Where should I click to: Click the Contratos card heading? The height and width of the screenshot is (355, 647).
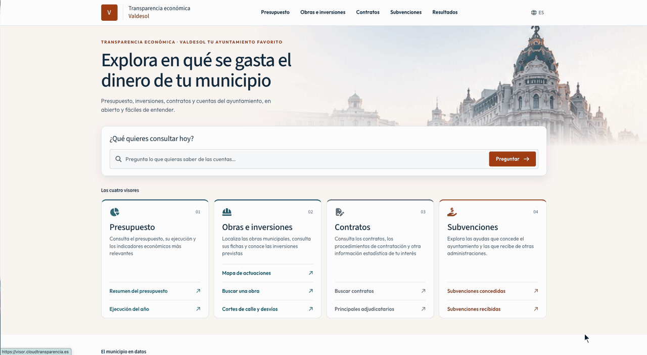point(352,228)
